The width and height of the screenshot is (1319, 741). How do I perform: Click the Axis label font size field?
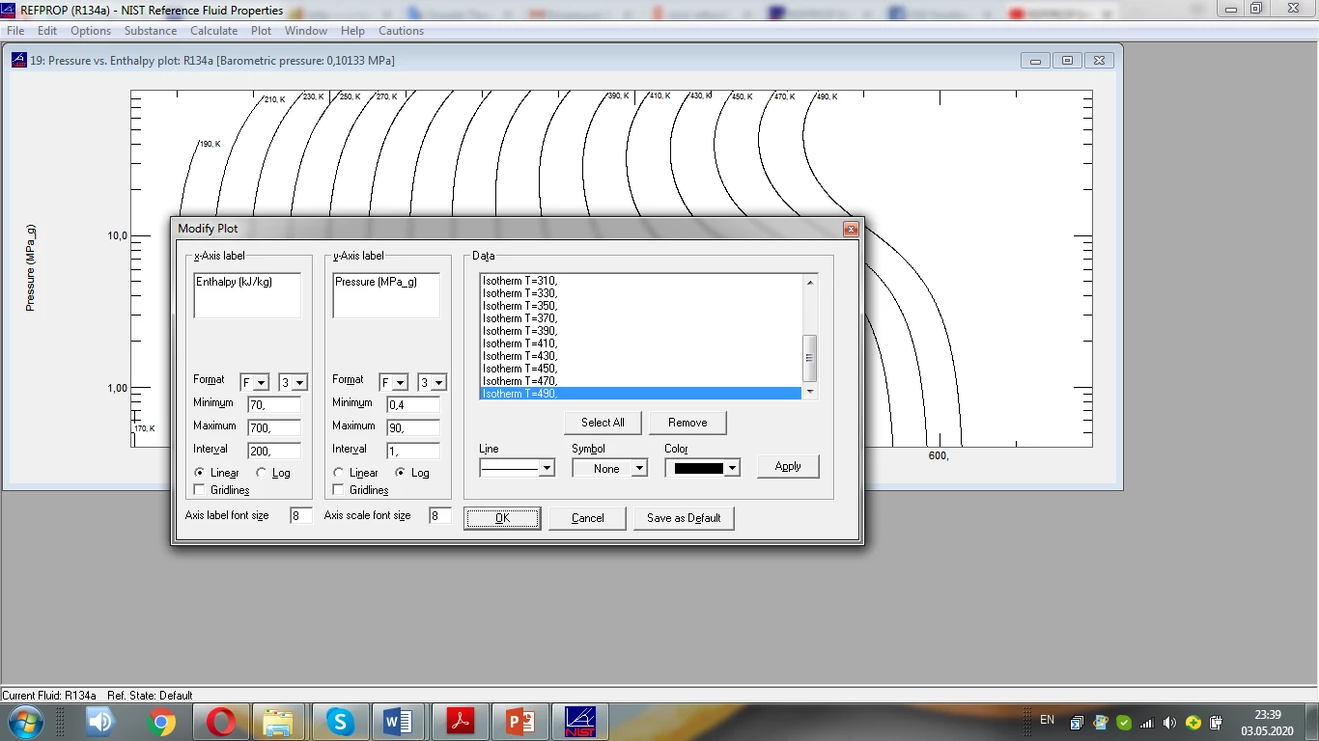(301, 516)
